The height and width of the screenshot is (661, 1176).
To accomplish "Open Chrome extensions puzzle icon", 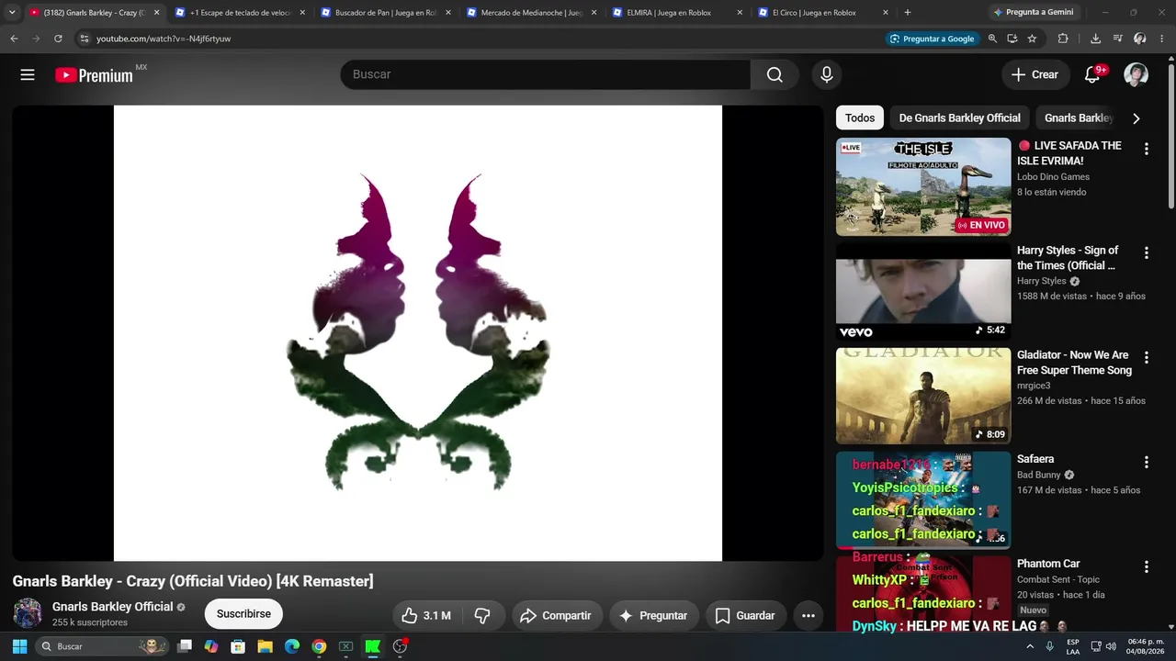I will [x=1063, y=39].
